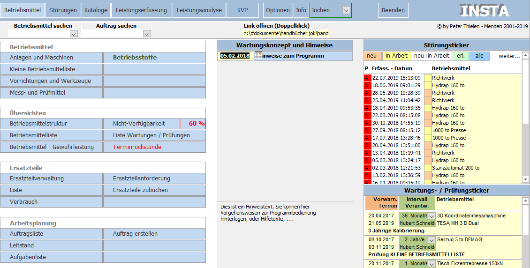Open the Leistungsanalyse tab

198,10
